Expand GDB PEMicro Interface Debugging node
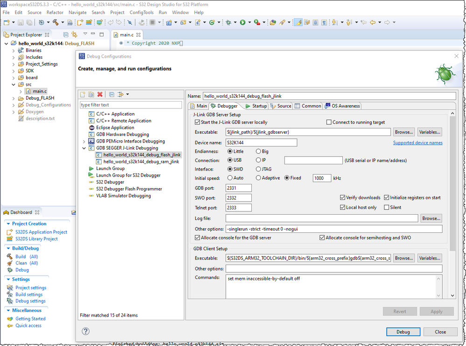This screenshot has width=466, height=346. click(84, 142)
